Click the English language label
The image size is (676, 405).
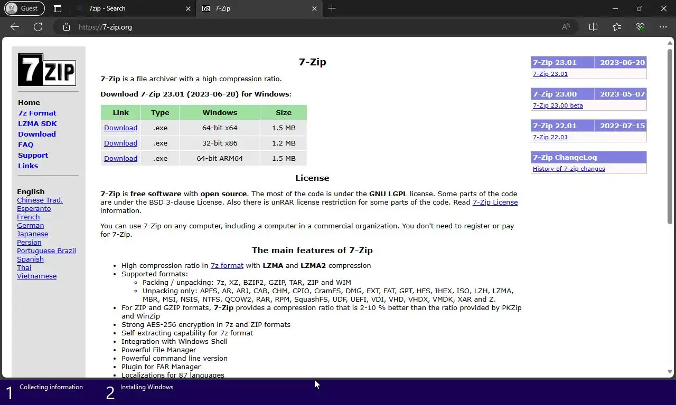[x=31, y=192]
